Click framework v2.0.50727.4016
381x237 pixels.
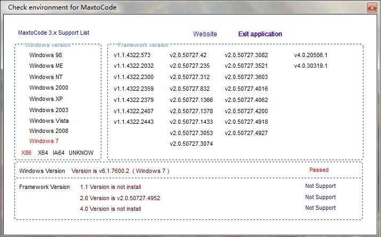(x=247, y=89)
